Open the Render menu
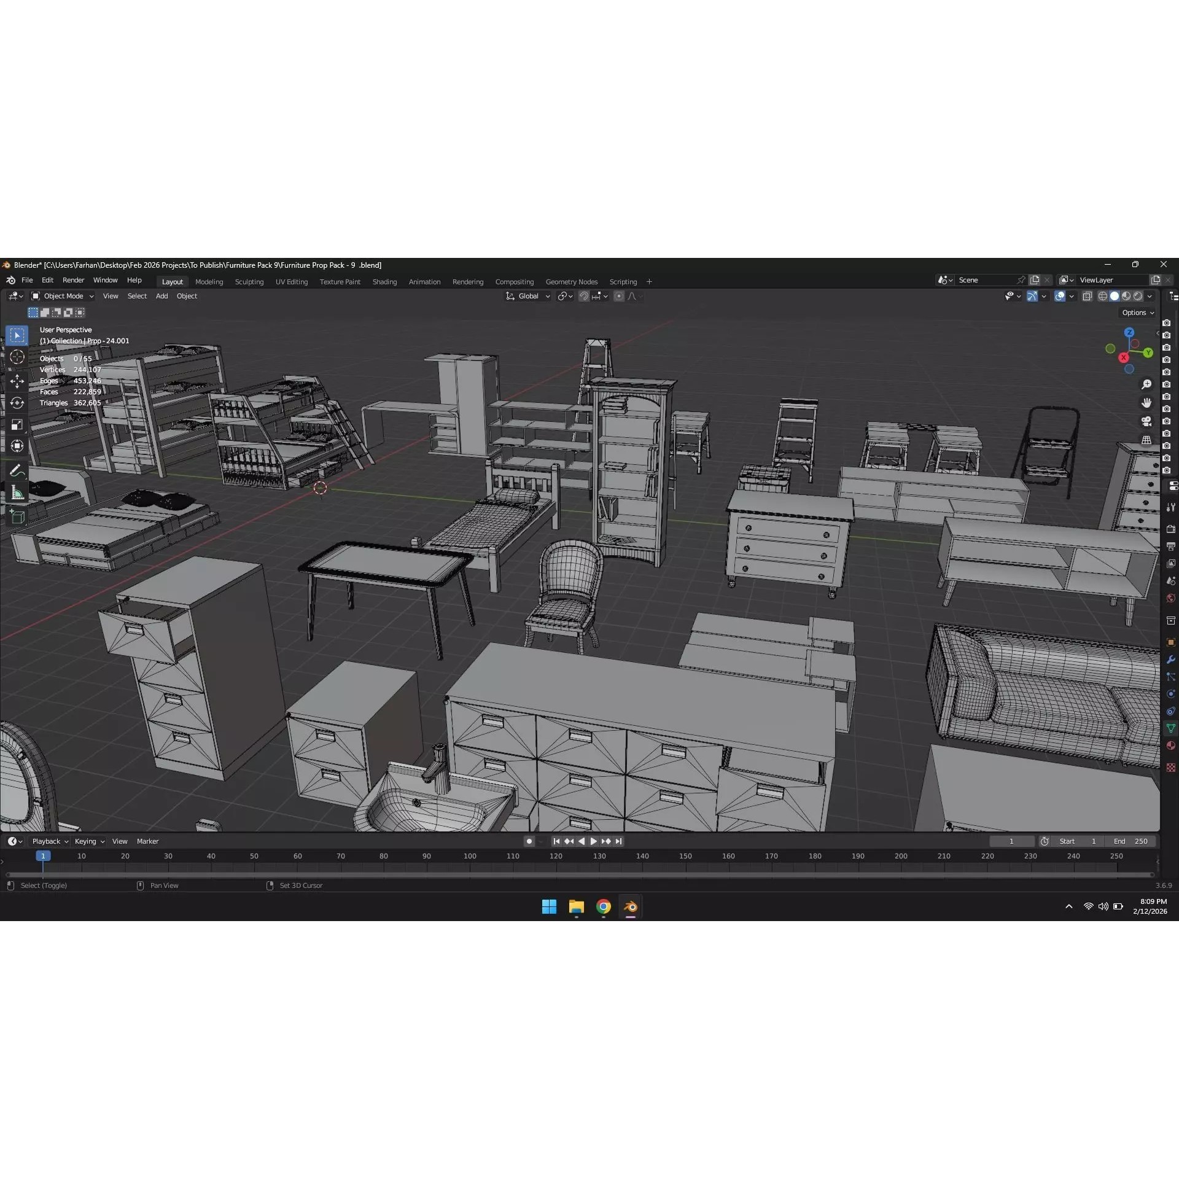Screen dimensions: 1179x1179 tap(73, 280)
